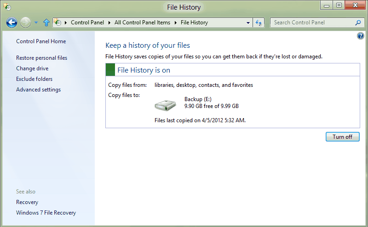Select the 'Backup (E:)' drive name text

pyautogui.click(x=198, y=99)
